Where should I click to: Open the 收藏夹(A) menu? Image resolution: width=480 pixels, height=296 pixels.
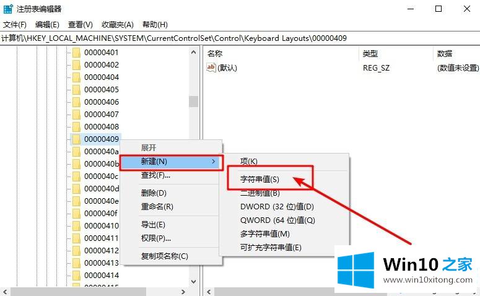(118, 25)
